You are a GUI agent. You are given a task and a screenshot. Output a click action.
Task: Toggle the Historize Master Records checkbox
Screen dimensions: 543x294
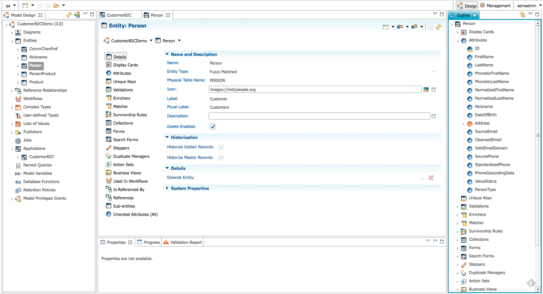pos(221,157)
